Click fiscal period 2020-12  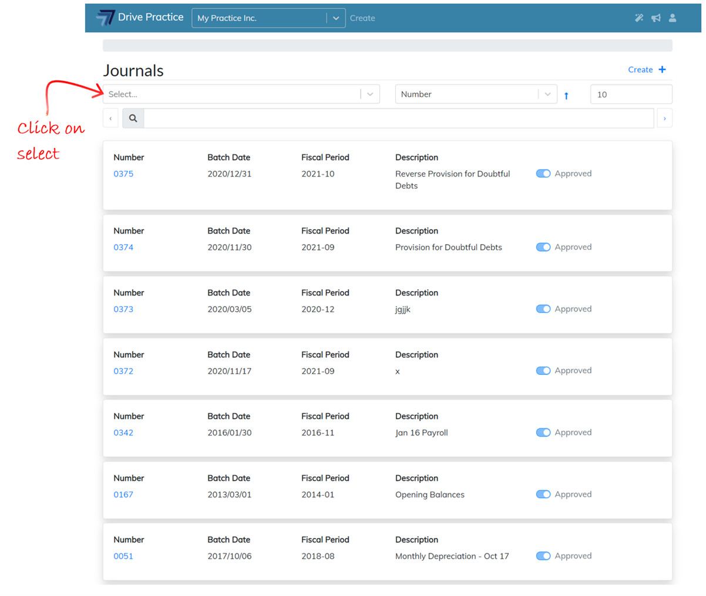(x=318, y=309)
